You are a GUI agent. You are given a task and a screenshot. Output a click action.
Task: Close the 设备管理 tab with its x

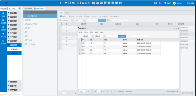pos(43,9)
